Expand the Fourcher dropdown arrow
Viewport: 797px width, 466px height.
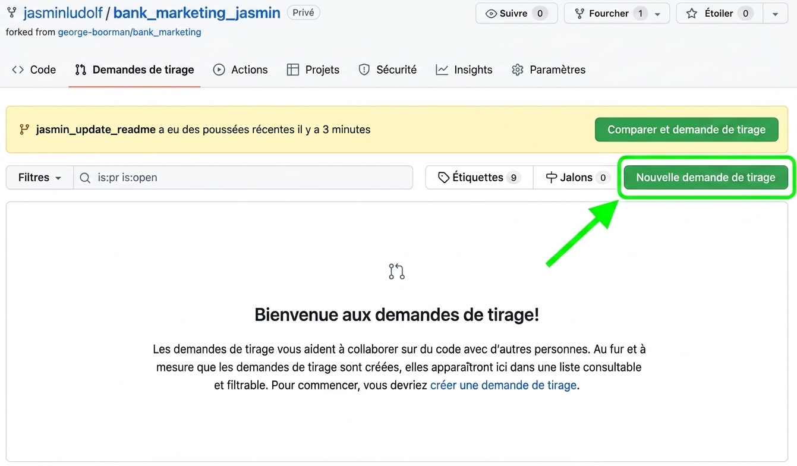click(x=657, y=14)
